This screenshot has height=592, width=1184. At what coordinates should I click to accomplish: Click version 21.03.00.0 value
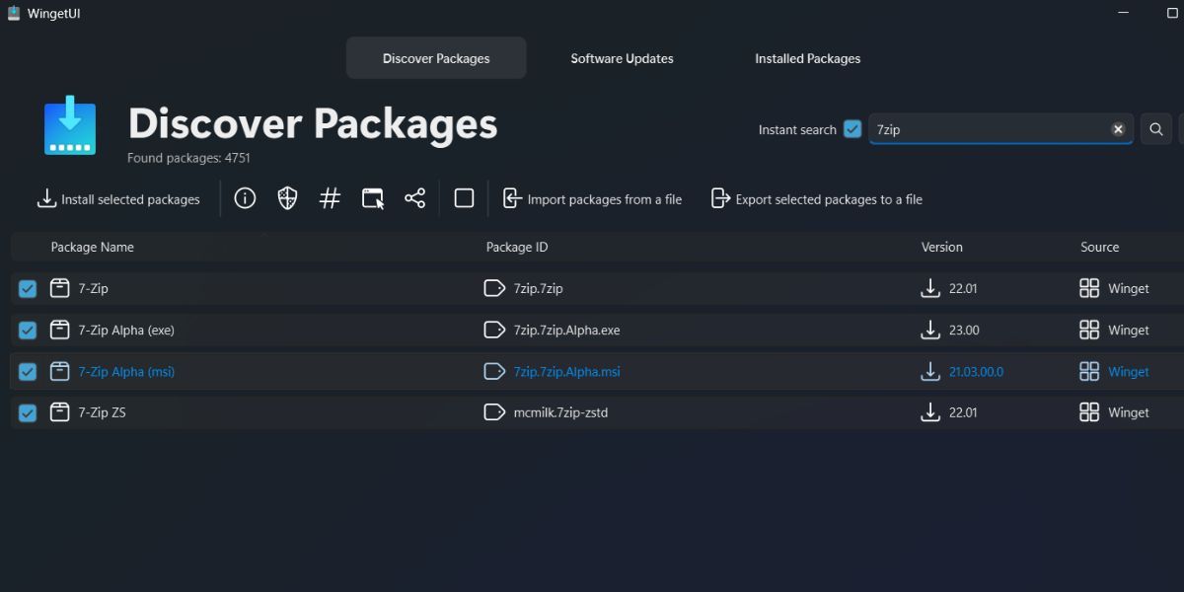pyautogui.click(x=976, y=371)
